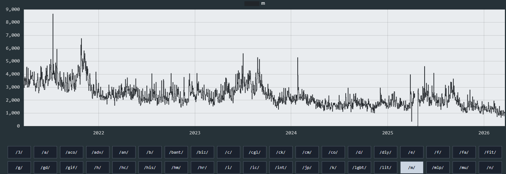Choose the /an/ board button
The width and height of the screenshot is (506, 174).
[x=124, y=152]
